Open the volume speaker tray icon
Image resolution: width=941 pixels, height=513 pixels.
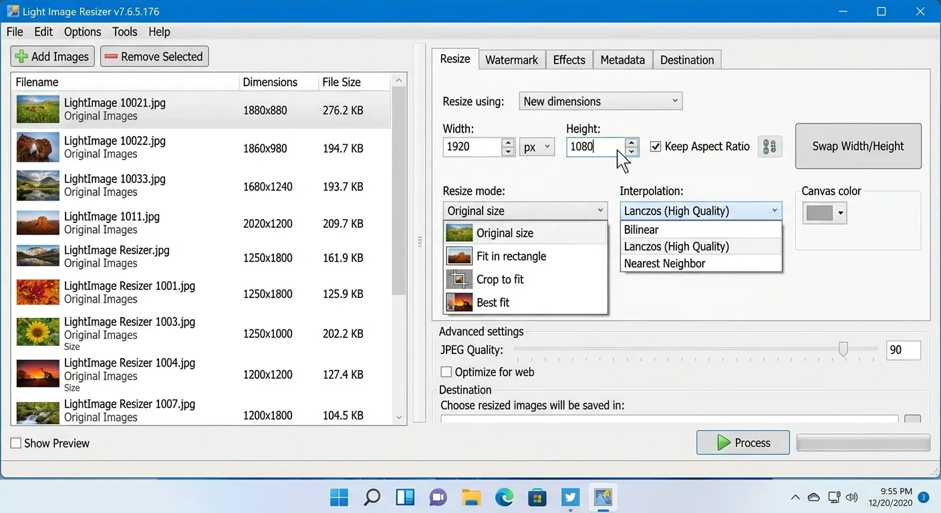tap(851, 498)
